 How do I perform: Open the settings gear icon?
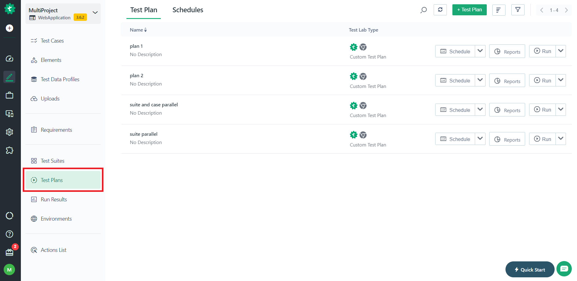click(10, 132)
